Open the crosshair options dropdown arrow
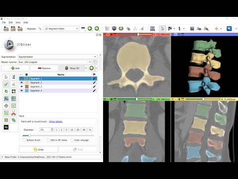238x179 pixels. 221,29
